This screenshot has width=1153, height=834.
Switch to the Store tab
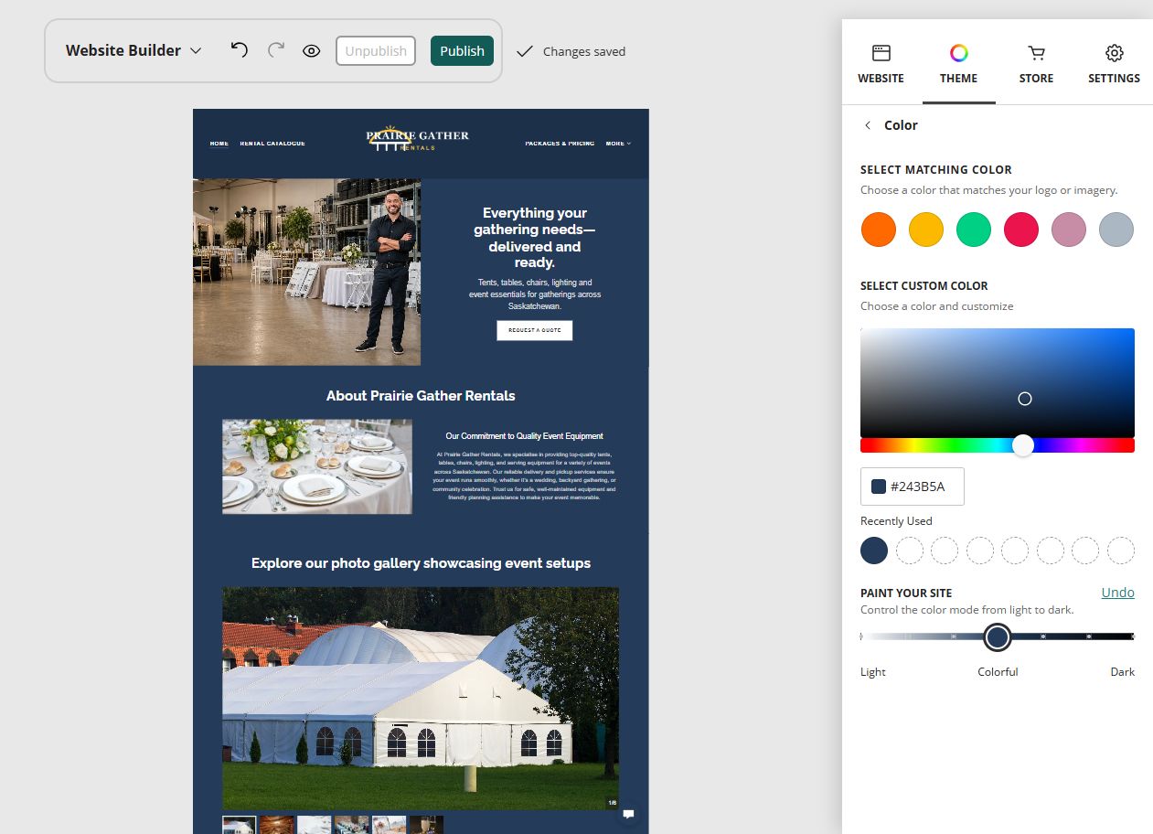[1036, 64]
